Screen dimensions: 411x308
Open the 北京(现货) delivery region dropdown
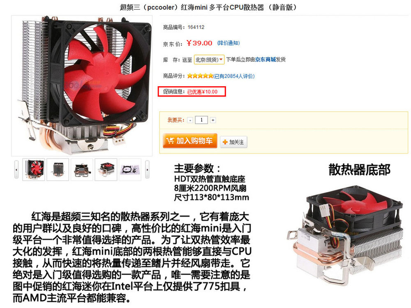point(209,60)
